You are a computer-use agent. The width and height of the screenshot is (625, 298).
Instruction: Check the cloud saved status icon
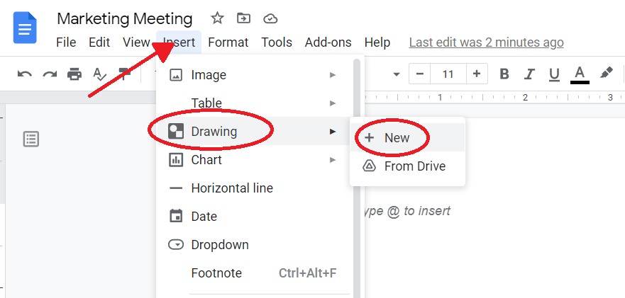coord(270,18)
